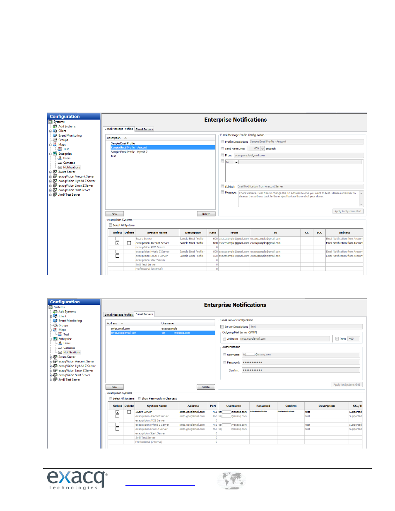Click the SMTP Address input field
Image resolution: width=395 pixels, height=511 pixels.
(x=285, y=338)
